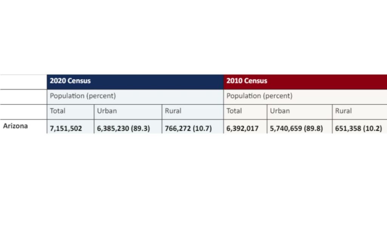Screen dimensions: 387x232
Task: Select the blank cell directly above Arizona
Action: (x=23, y=112)
